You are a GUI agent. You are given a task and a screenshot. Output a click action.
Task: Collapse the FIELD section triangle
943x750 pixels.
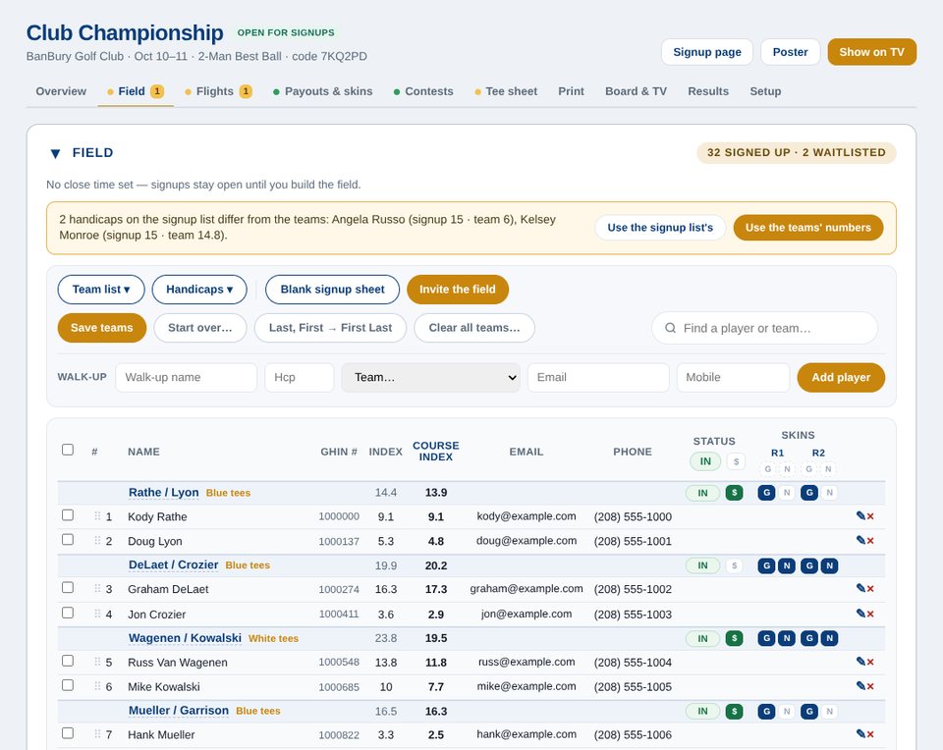[55, 153]
